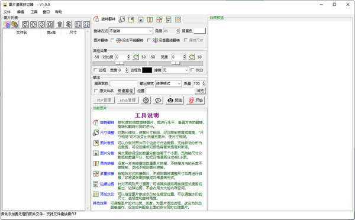Click the trash can delete icon
Image resolution: width=355 pixels, height=220 pixels.
(x=60, y=24)
